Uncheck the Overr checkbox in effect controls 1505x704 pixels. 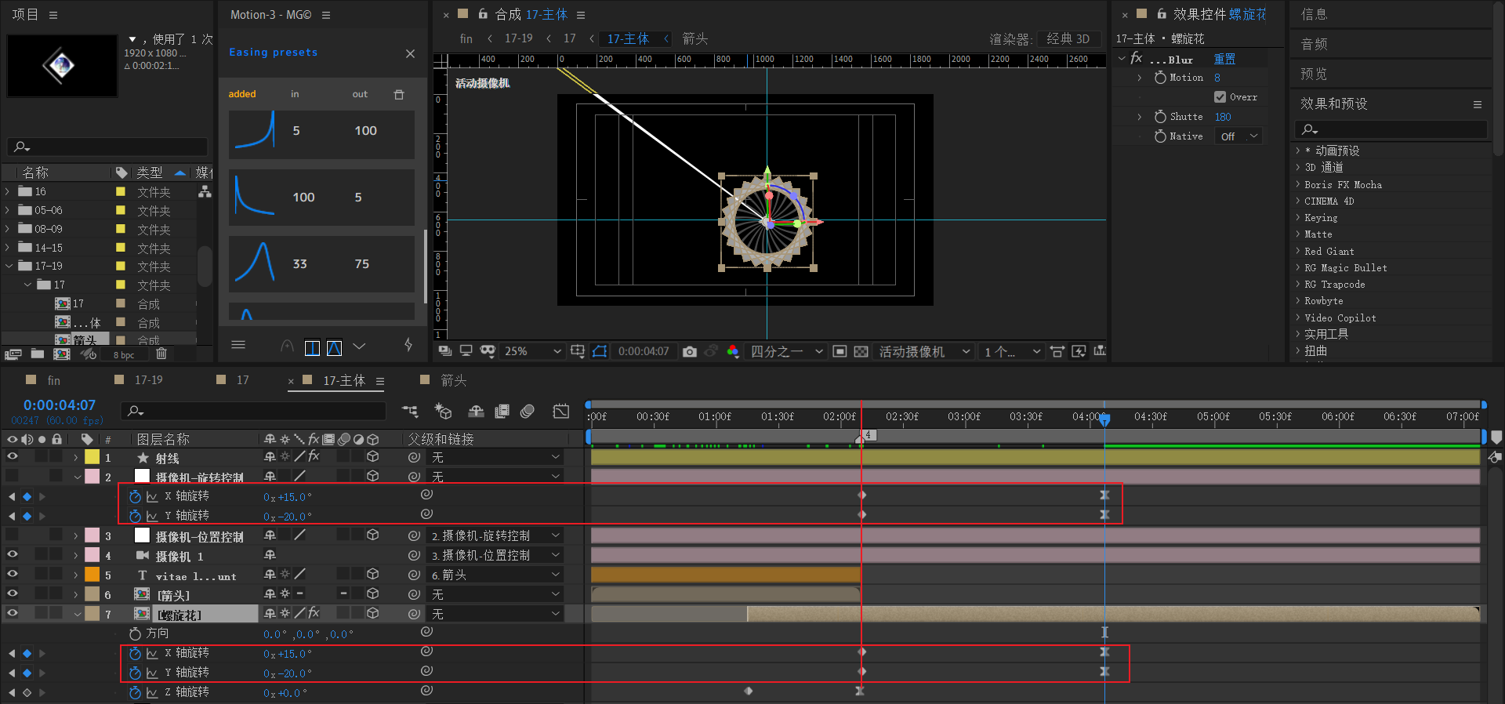click(1220, 97)
